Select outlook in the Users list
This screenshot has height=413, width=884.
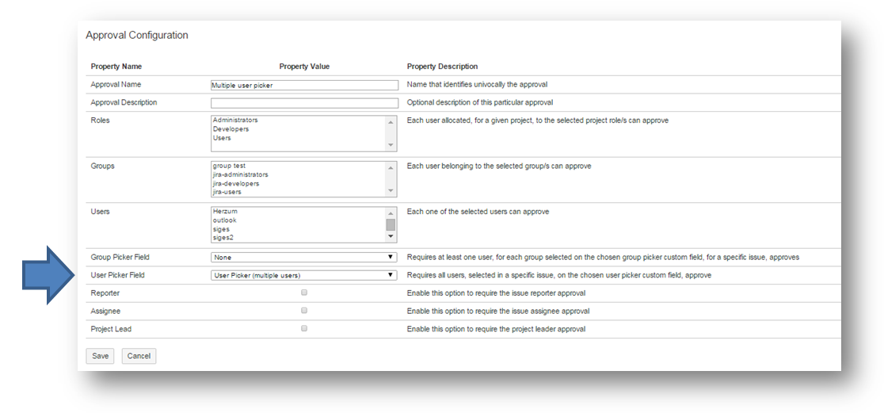(x=224, y=220)
